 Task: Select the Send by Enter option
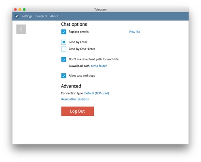click(x=63, y=42)
